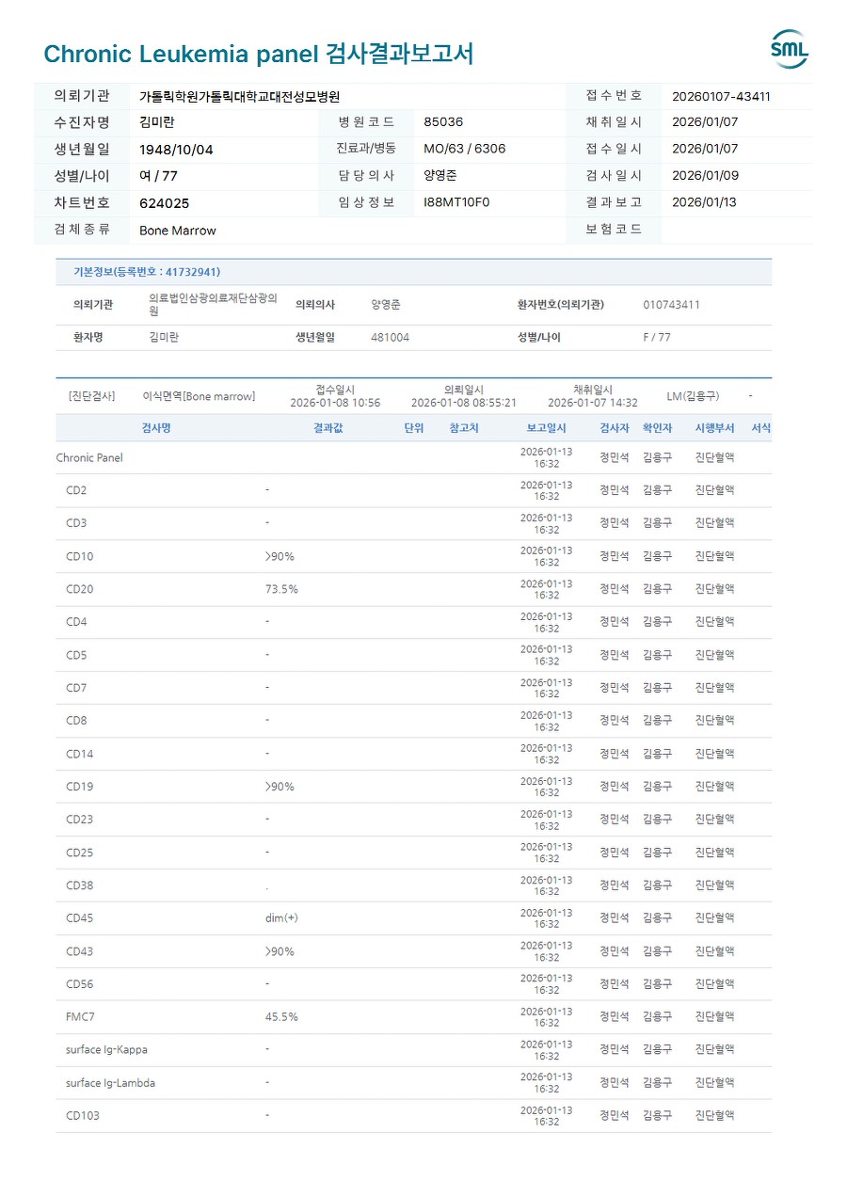
Task: Select the Chronic Panel row label
Action: [89, 458]
